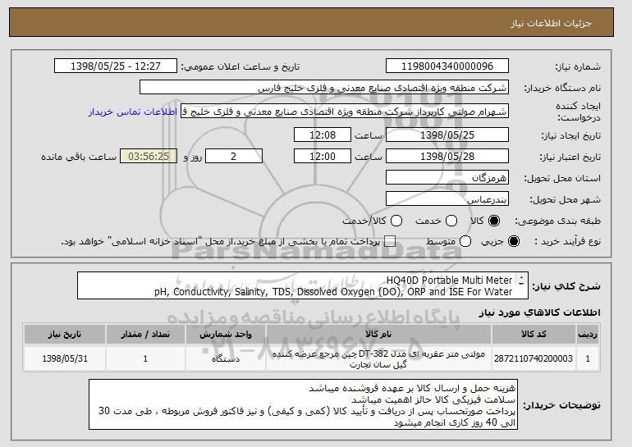The width and height of the screenshot is (632, 447).
Task: Click the دستگاه unit cell
Action: point(226,358)
